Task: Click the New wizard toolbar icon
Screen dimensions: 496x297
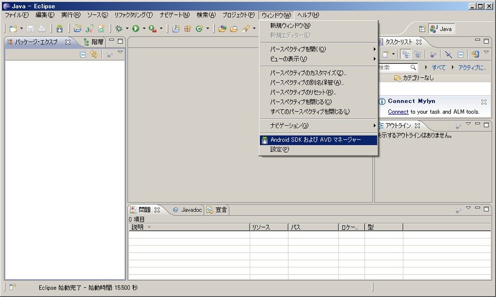Action: tap(13, 29)
